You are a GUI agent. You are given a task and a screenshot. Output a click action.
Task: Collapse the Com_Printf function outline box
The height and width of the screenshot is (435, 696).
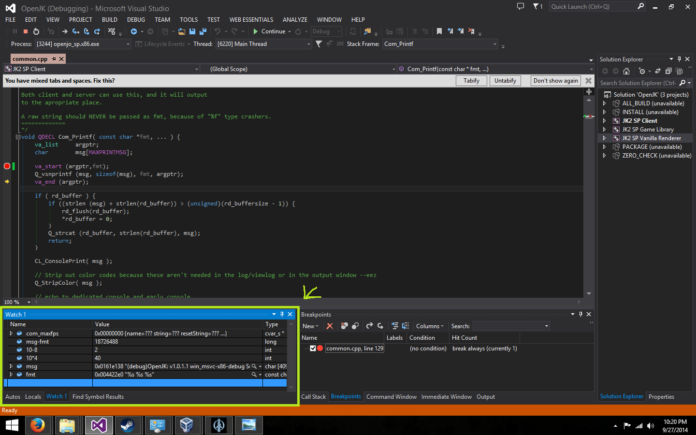[x=18, y=137]
